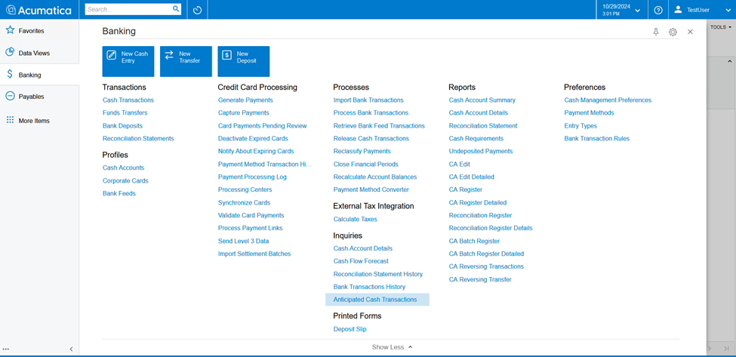This screenshot has height=357, width=736.
Task: Close the Banking menu panel
Action: pyautogui.click(x=690, y=32)
